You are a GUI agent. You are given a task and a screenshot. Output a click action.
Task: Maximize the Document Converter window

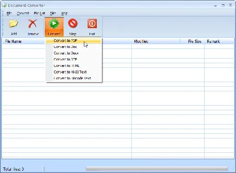point(223,6)
